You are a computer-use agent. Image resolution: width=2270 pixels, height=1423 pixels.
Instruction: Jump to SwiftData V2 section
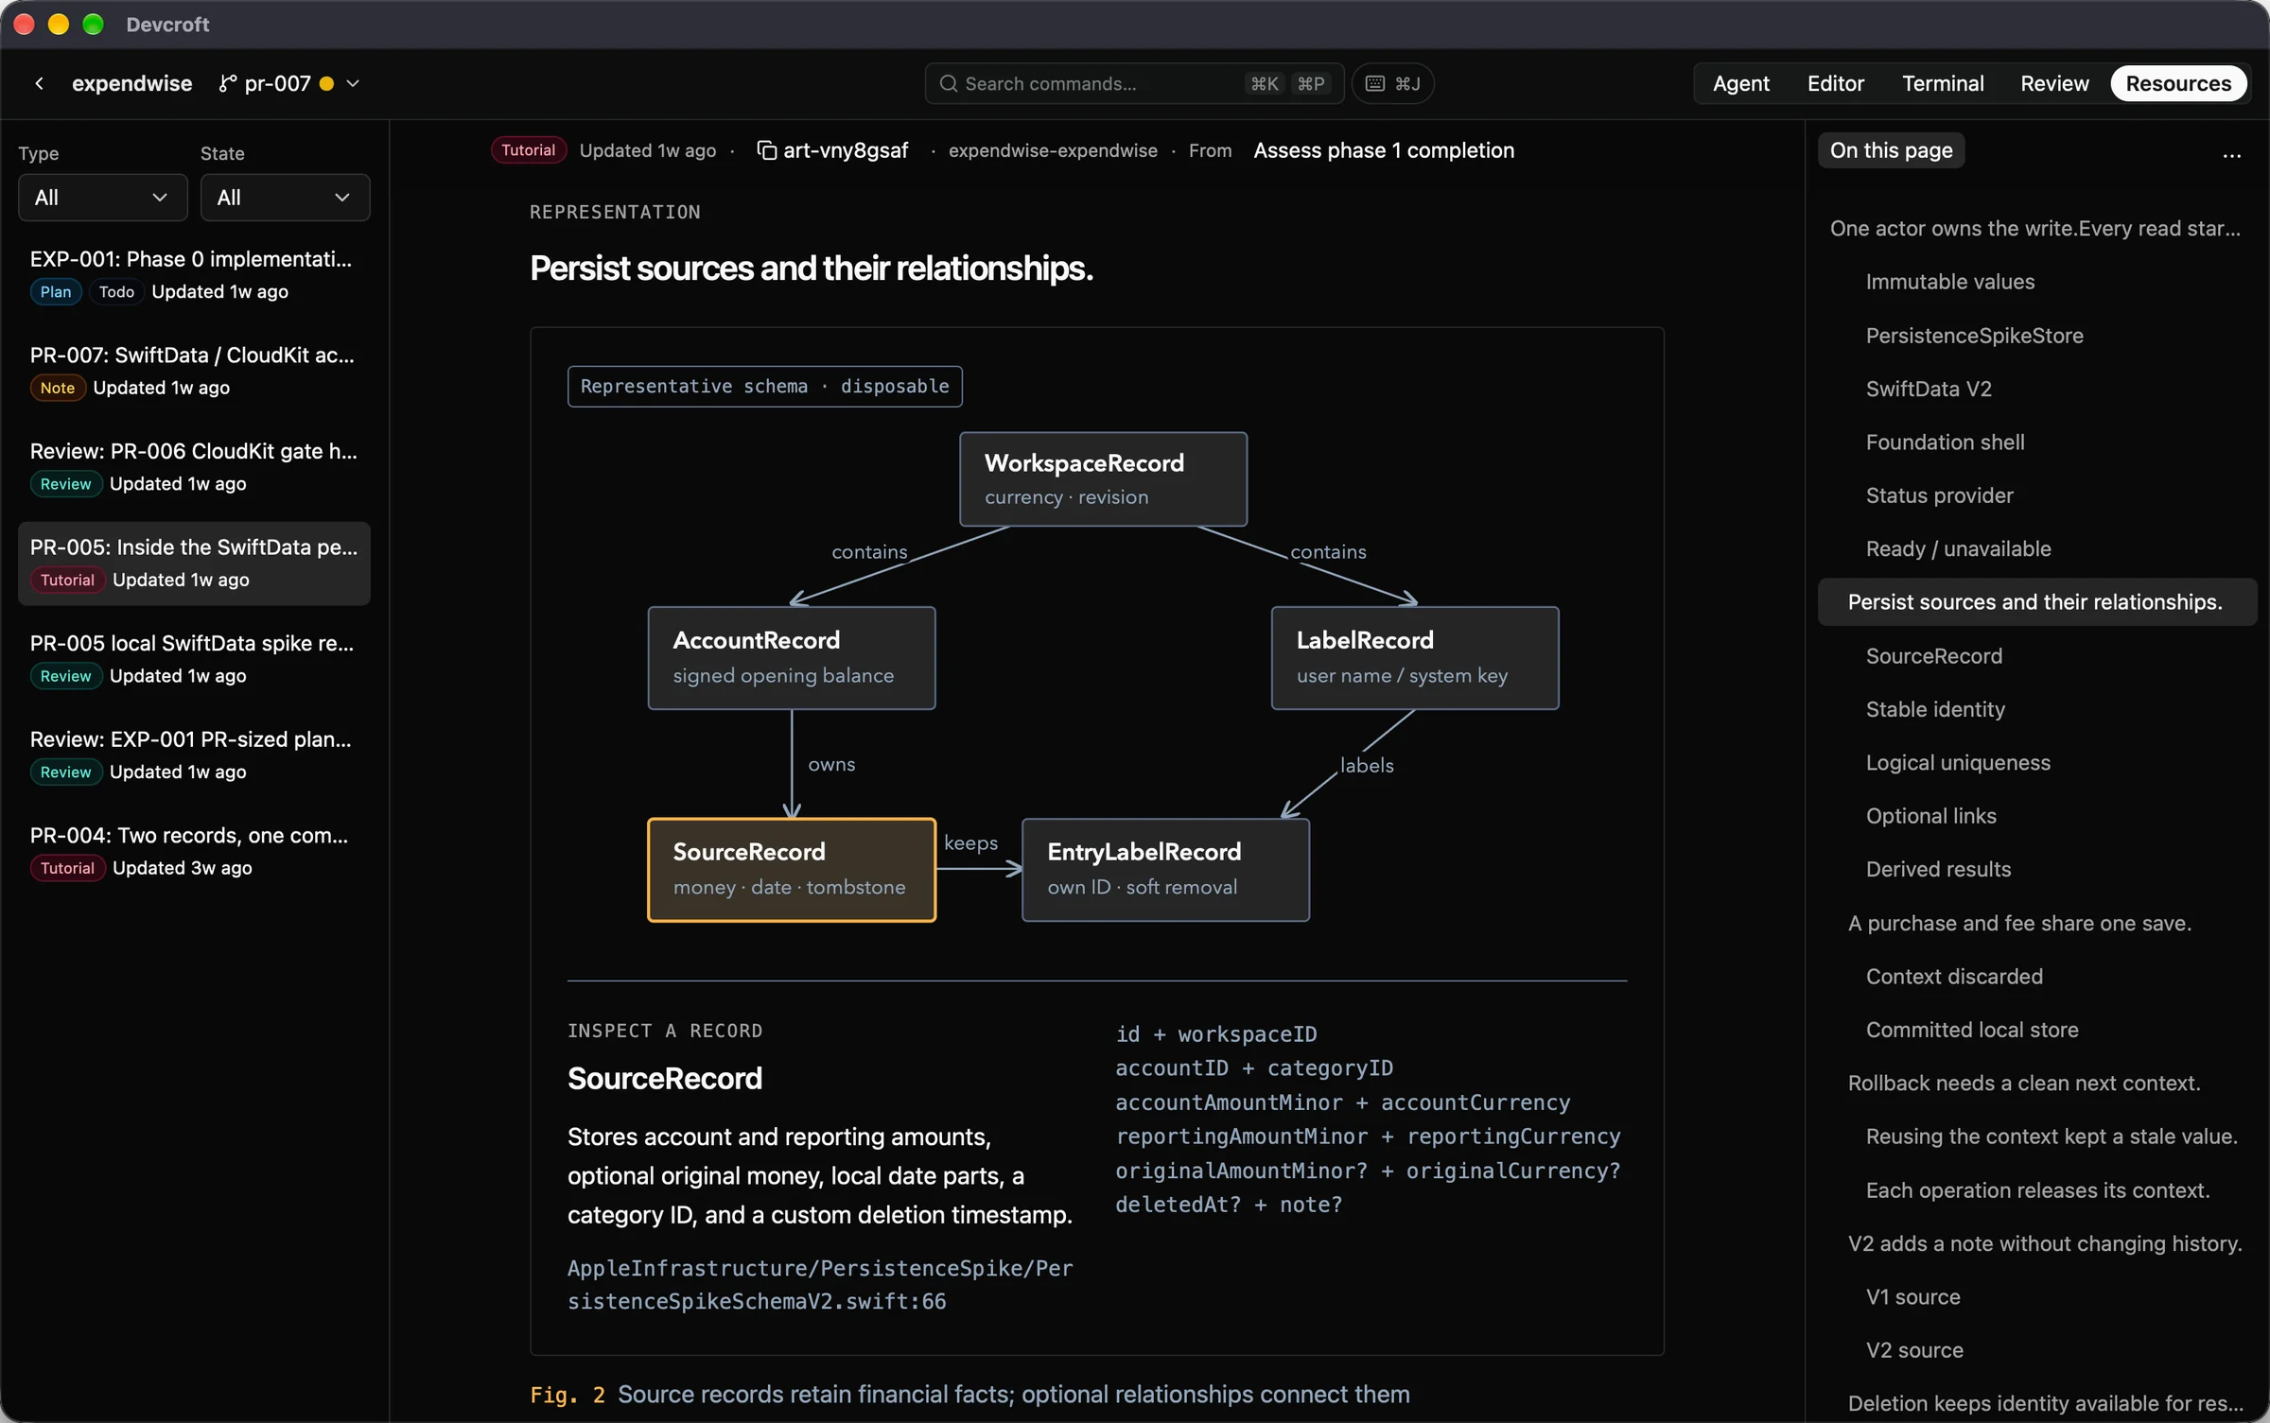point(1929,389)
